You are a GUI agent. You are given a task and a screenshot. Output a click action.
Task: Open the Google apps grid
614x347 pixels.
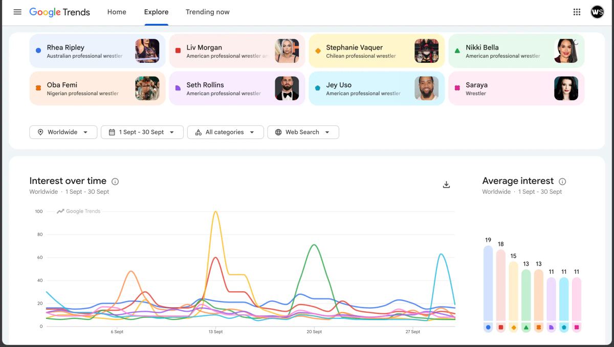coord(577,12)
